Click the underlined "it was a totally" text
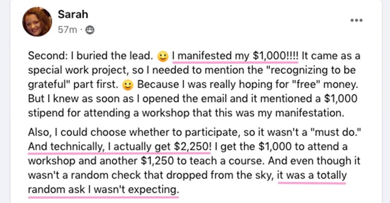 tap(312, 175)
